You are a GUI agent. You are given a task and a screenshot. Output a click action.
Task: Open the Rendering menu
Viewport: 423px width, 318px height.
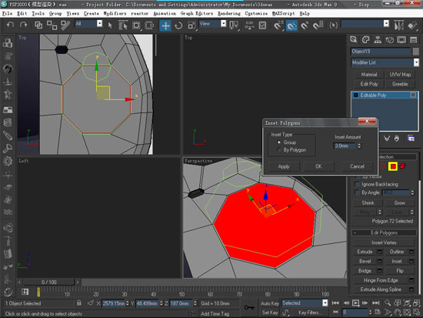pos(229,13)
